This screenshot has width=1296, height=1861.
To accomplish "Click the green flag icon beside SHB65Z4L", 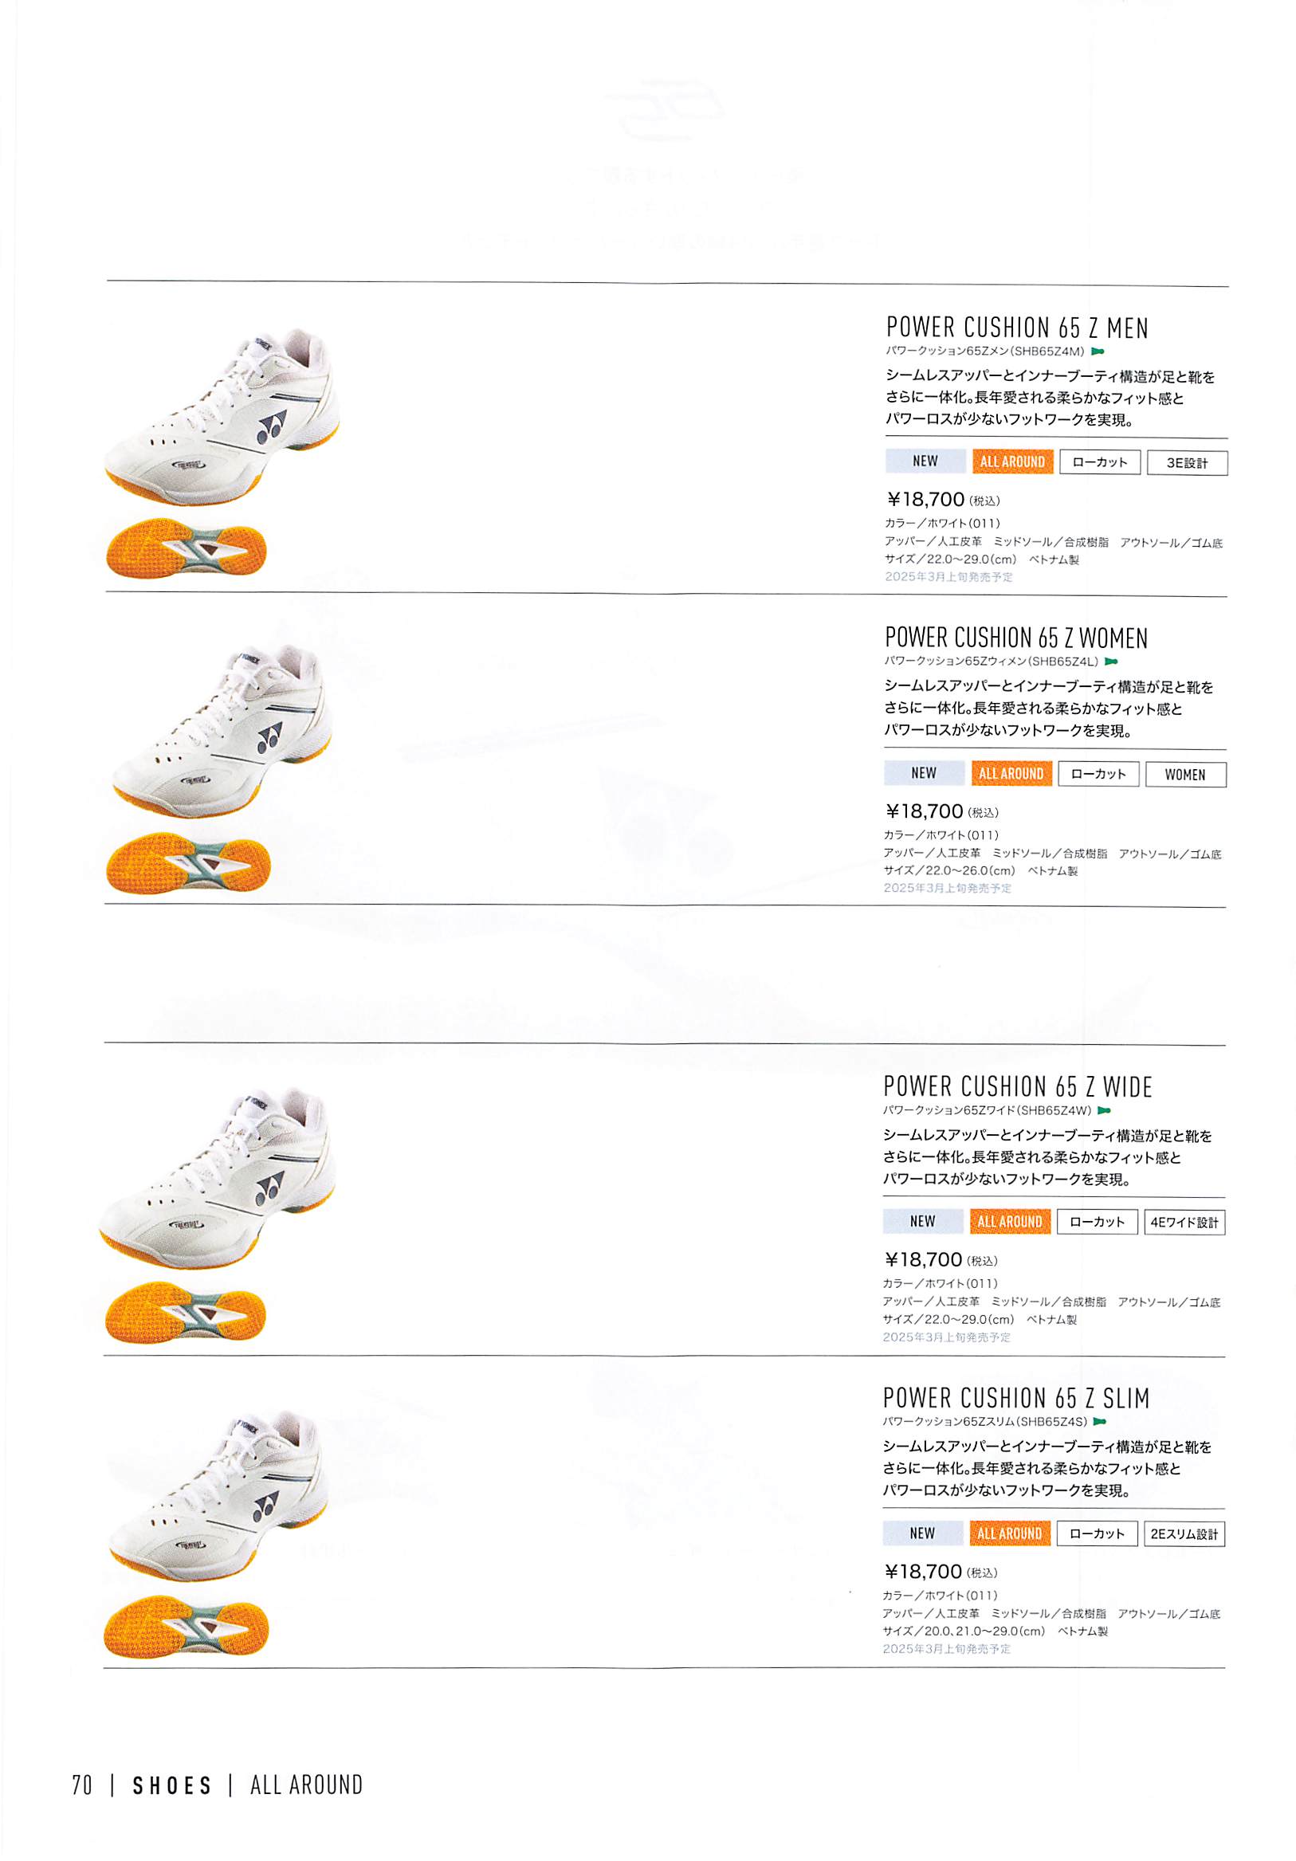I will (1110, 662).
